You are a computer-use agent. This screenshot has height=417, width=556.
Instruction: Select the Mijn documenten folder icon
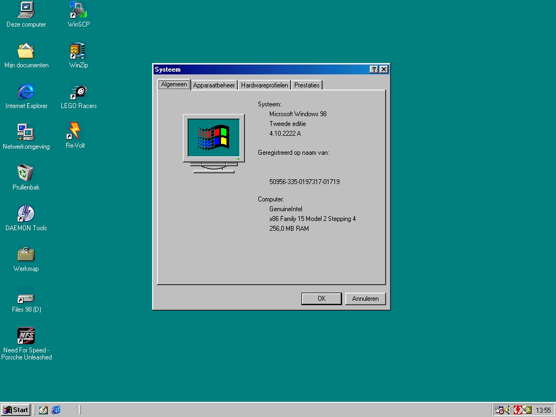tap(26, 51)
